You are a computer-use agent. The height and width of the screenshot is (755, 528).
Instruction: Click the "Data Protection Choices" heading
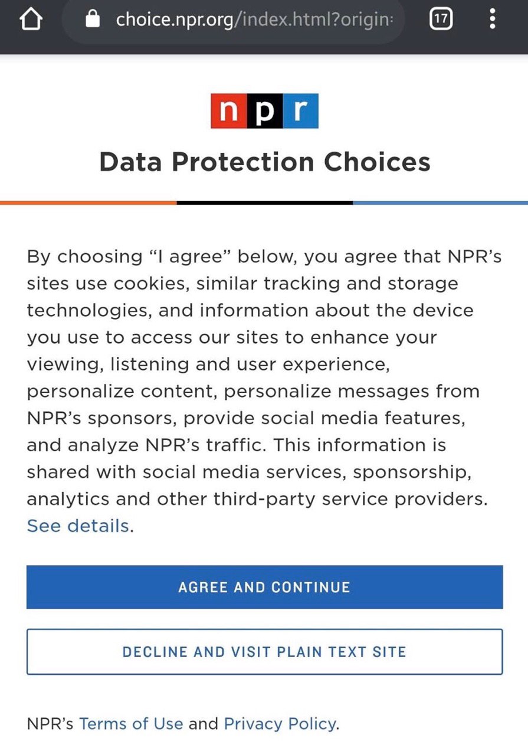click(264, 162)
